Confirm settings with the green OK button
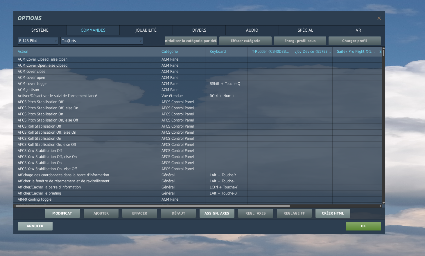 363,226
